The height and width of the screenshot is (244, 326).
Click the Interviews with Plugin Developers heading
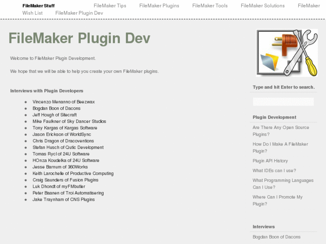click(x=47, y=91)
